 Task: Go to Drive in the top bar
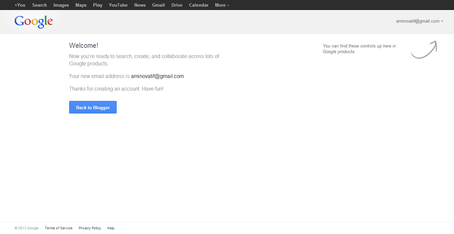click(x=177, y=5)
